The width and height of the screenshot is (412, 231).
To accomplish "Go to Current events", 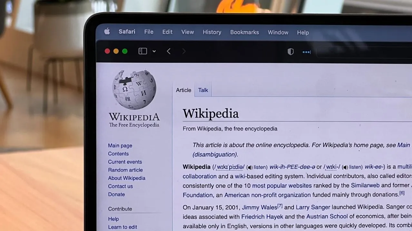I will click(x=125, y=162).
